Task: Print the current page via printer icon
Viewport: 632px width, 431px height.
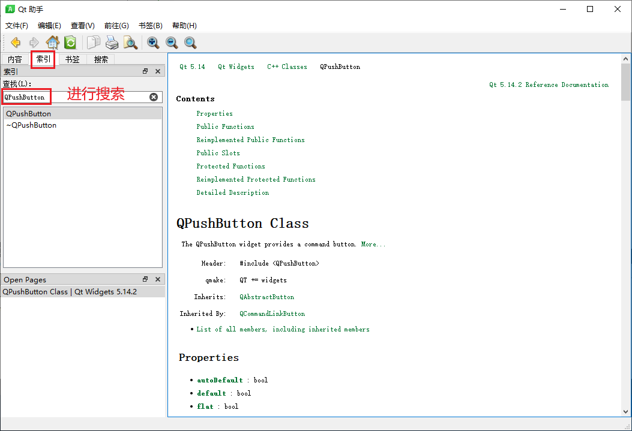Action: tap(112, 42)
